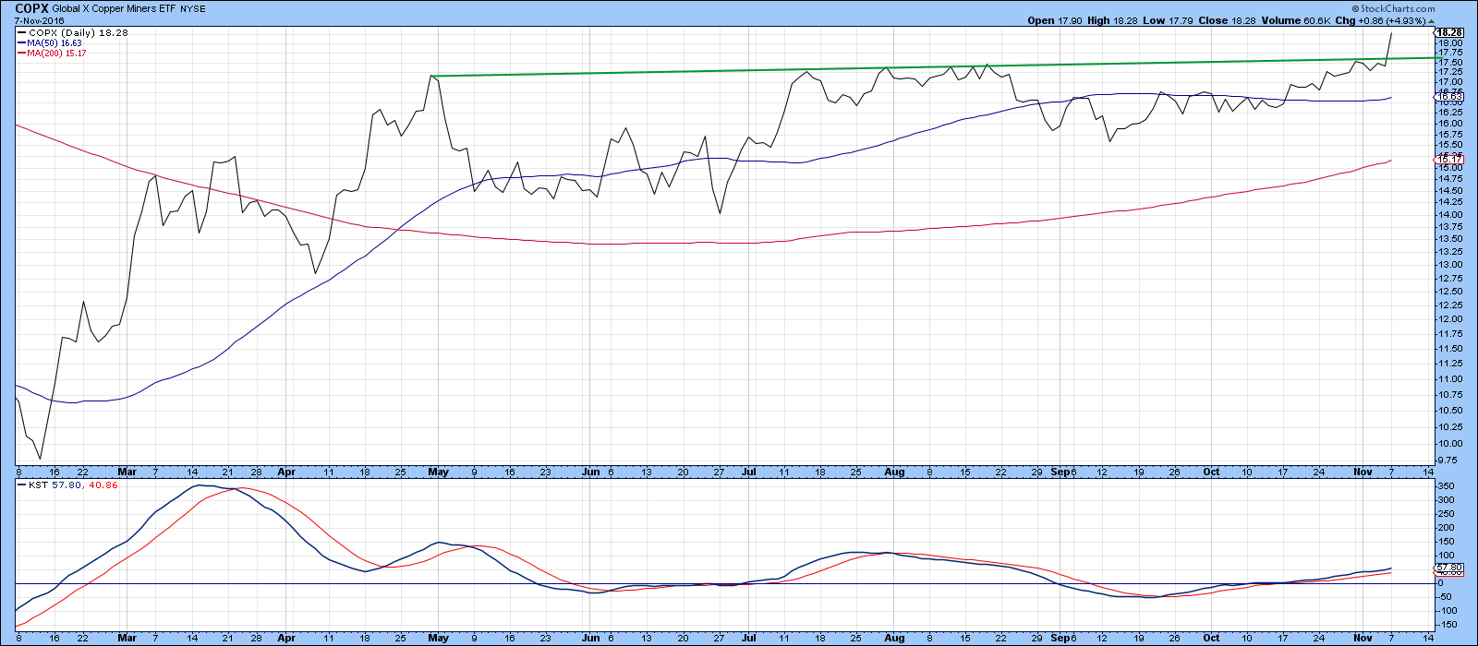Click the 15.17 MA(200) tag on price axis

[x=1450, y=160]
